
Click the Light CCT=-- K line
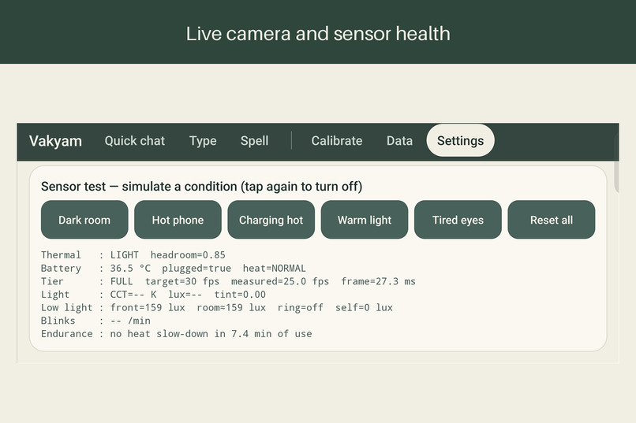click(x=153, y=295)
